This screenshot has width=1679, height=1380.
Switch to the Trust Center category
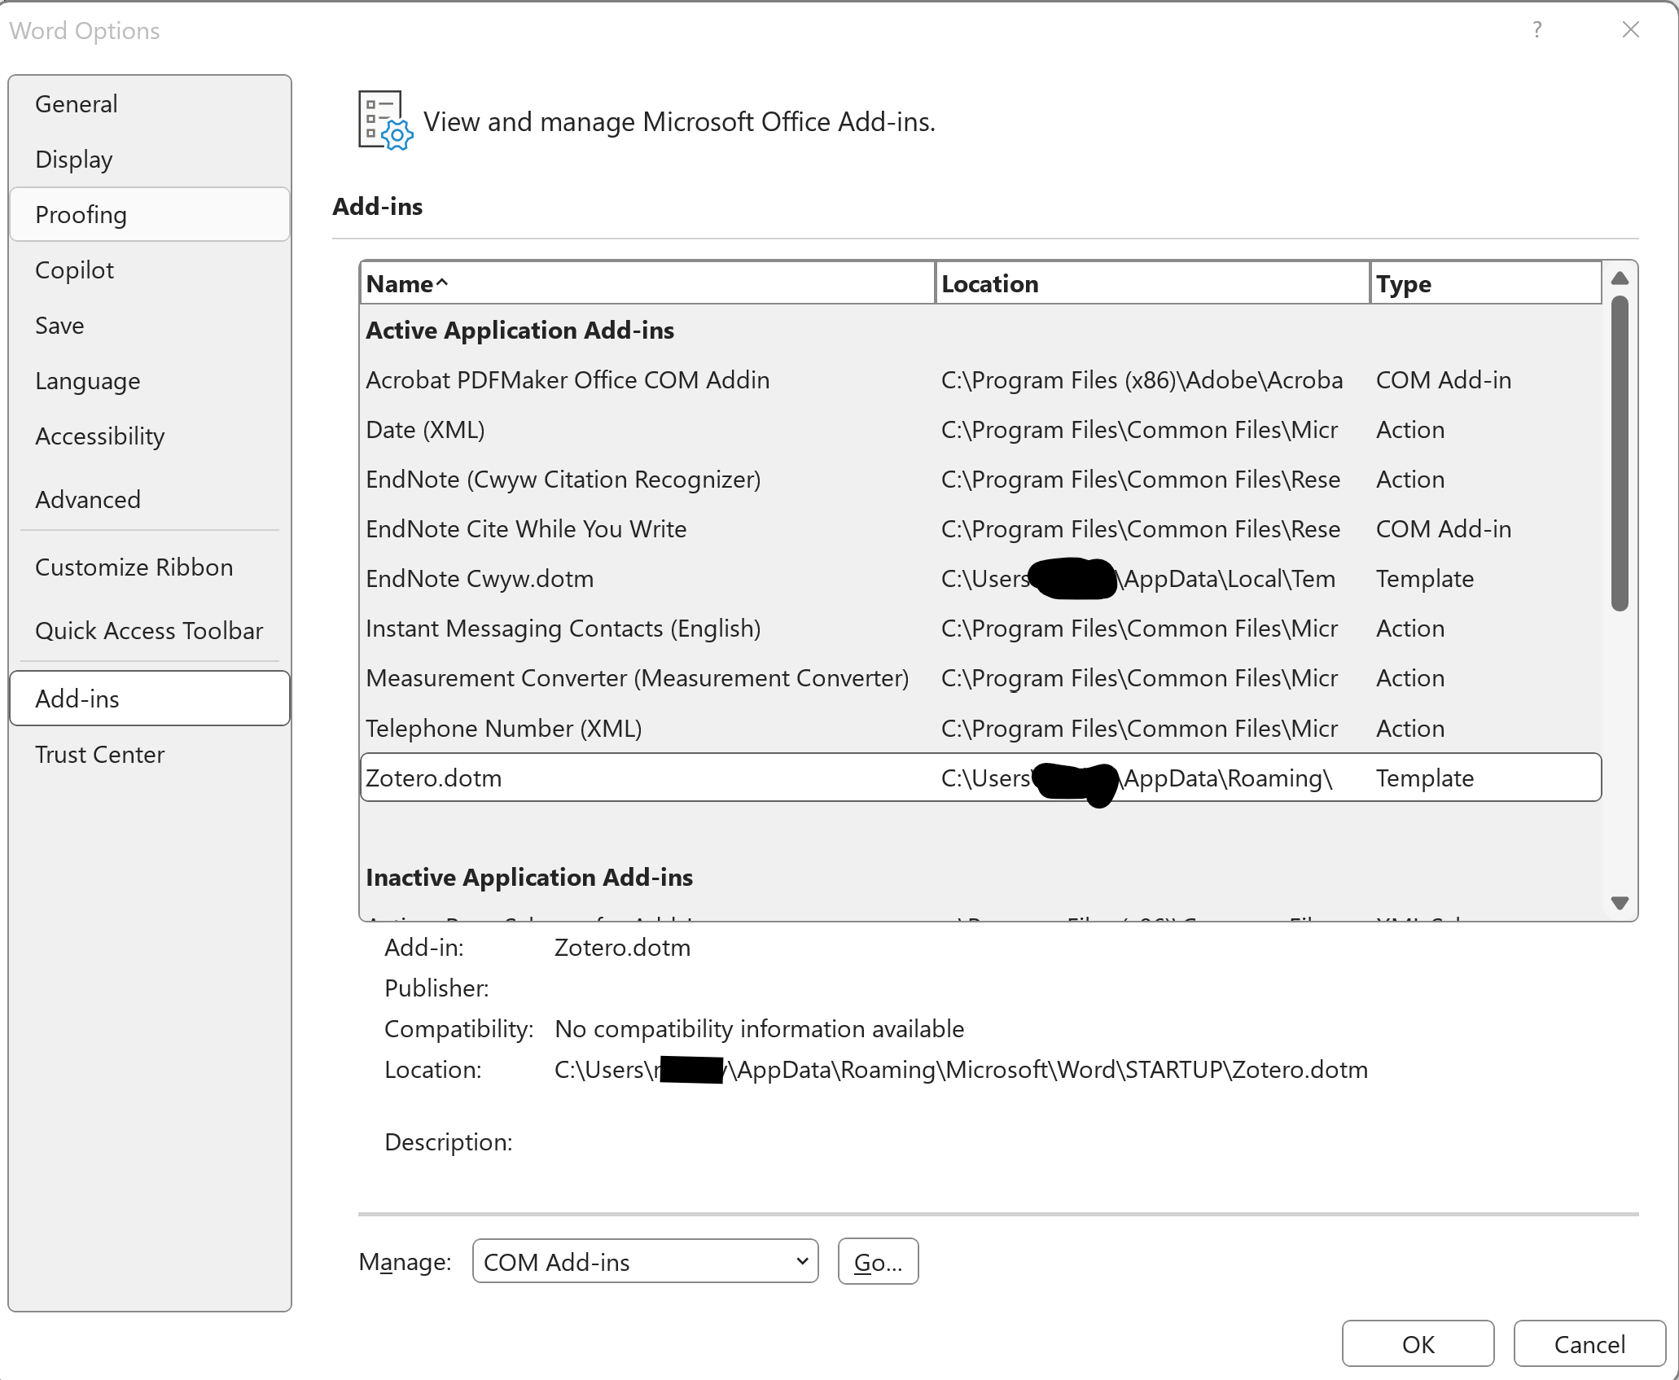coord(150,755)
